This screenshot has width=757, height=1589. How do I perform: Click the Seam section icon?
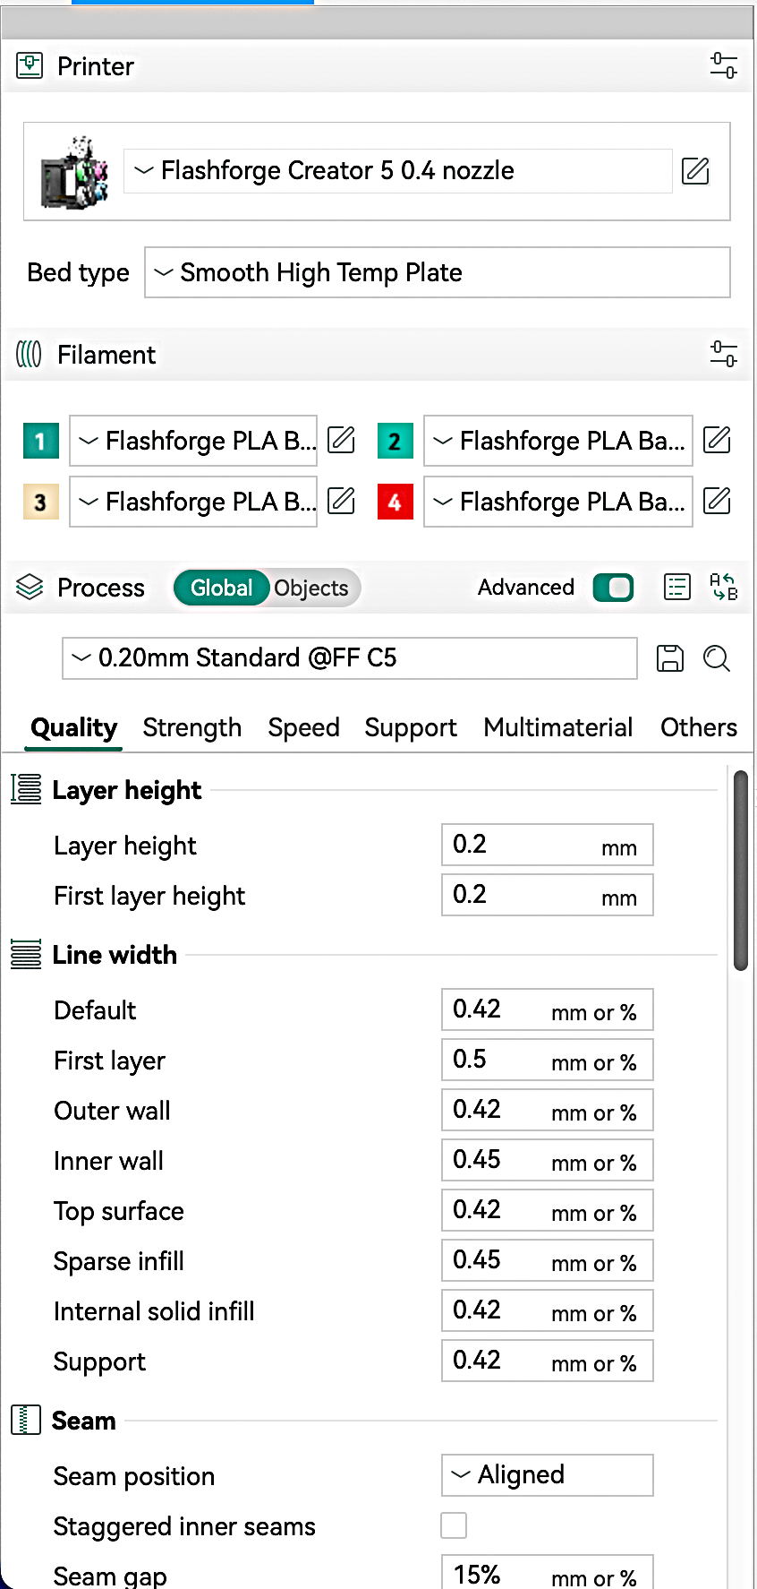(26, 1420)
